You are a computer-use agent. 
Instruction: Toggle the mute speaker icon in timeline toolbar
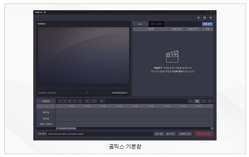click(x=102, y=101)
